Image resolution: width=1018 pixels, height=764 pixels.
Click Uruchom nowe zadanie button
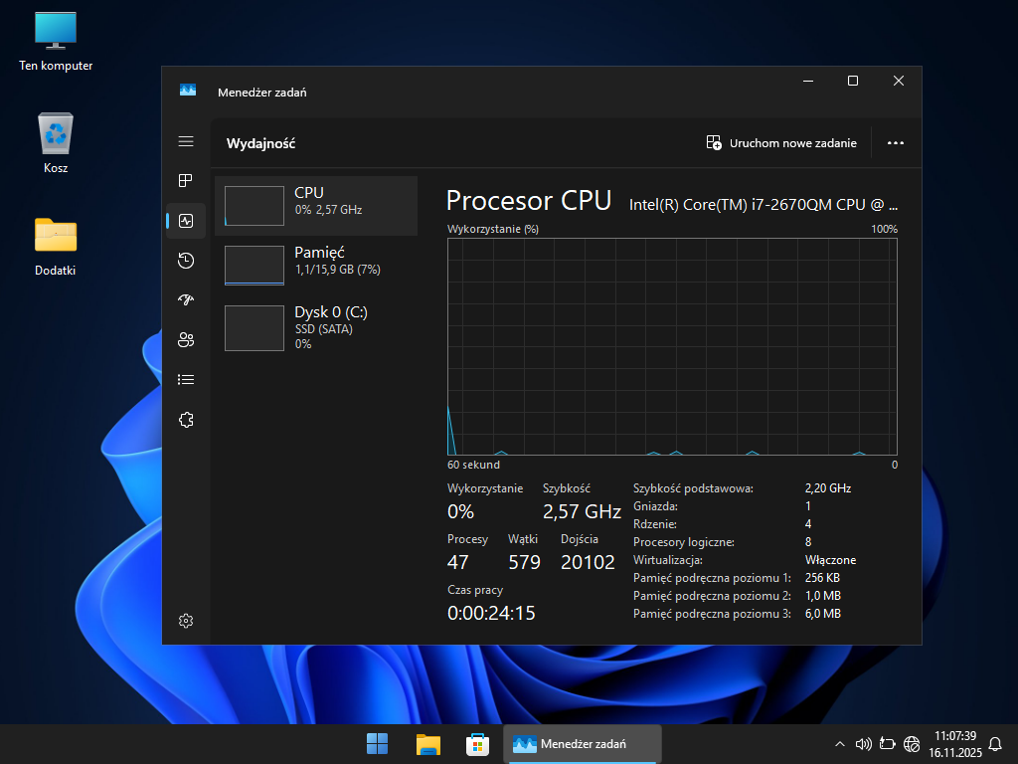781,143
